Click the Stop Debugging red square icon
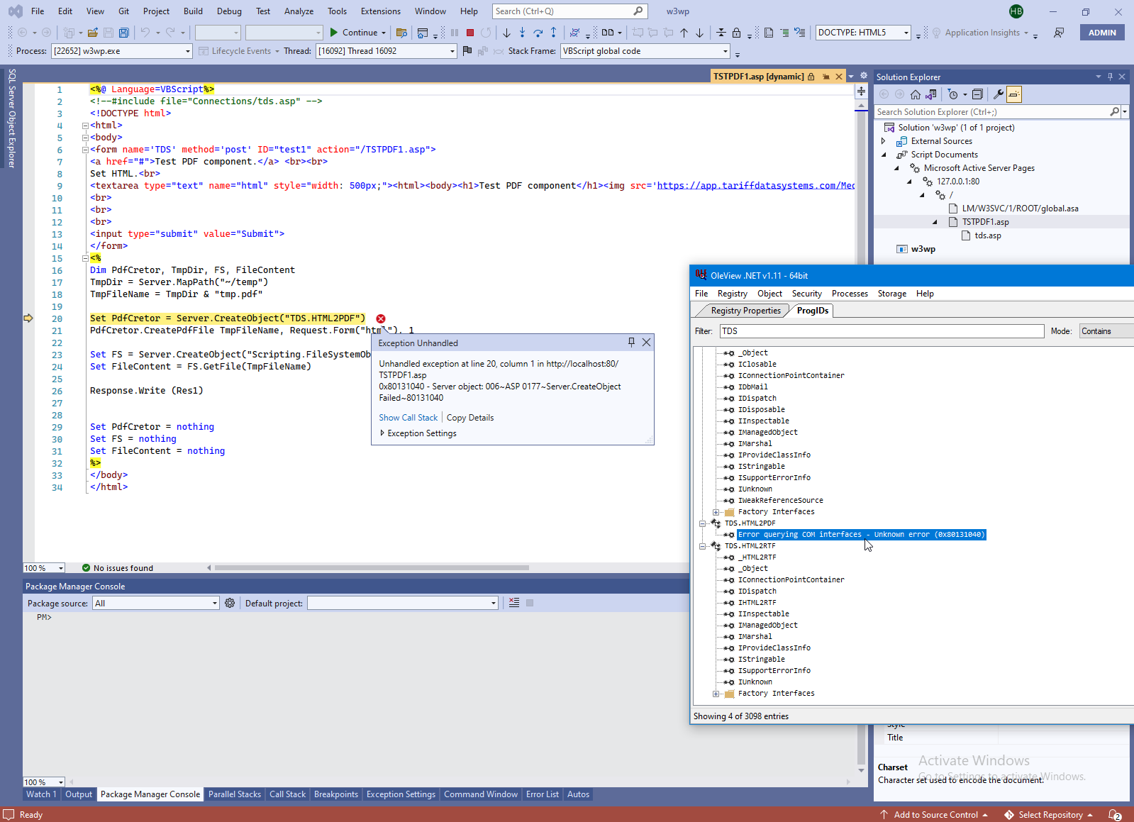Screen dimensions: 1134x822 tap(469, 33)
